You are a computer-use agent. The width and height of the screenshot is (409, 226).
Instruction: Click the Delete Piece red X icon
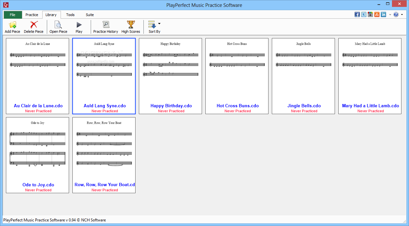coord(34,25)
